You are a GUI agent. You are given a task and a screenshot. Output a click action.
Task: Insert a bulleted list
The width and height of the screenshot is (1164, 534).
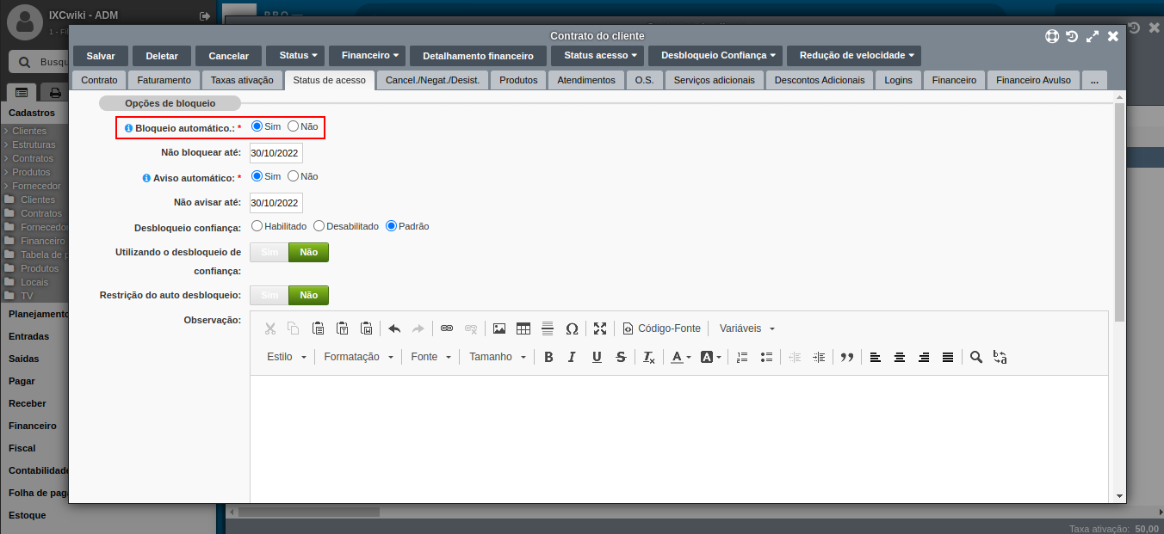767,357
